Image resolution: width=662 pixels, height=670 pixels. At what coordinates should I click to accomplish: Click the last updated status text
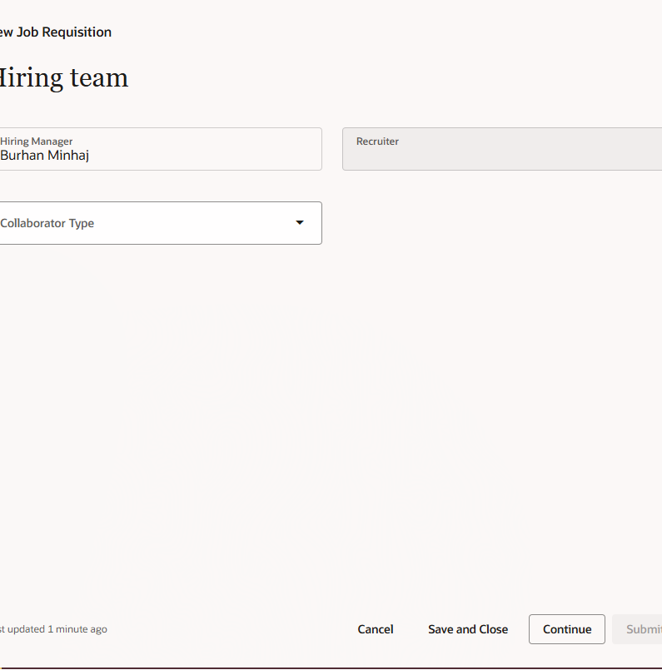point(53,629)
